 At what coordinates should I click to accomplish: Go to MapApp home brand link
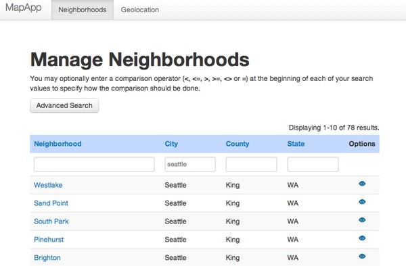[23, 7]
